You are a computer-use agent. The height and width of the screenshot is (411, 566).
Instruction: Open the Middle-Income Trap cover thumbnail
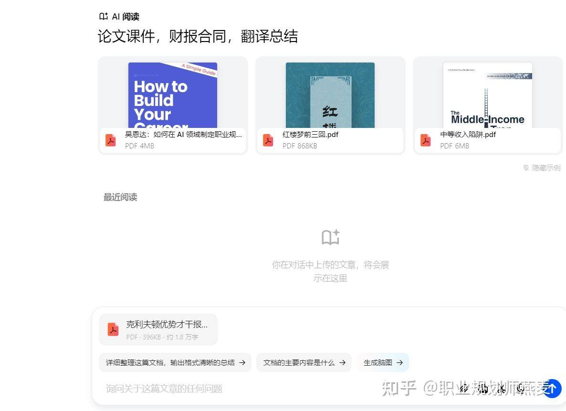click(488, 95)
